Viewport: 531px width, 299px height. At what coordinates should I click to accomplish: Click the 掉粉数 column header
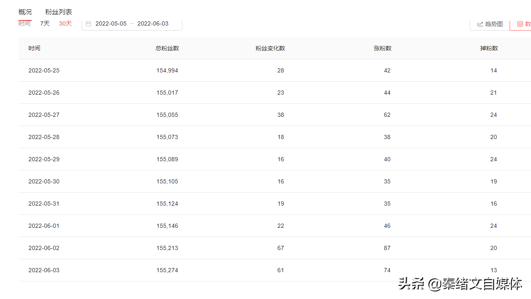(x=489, y=48)
